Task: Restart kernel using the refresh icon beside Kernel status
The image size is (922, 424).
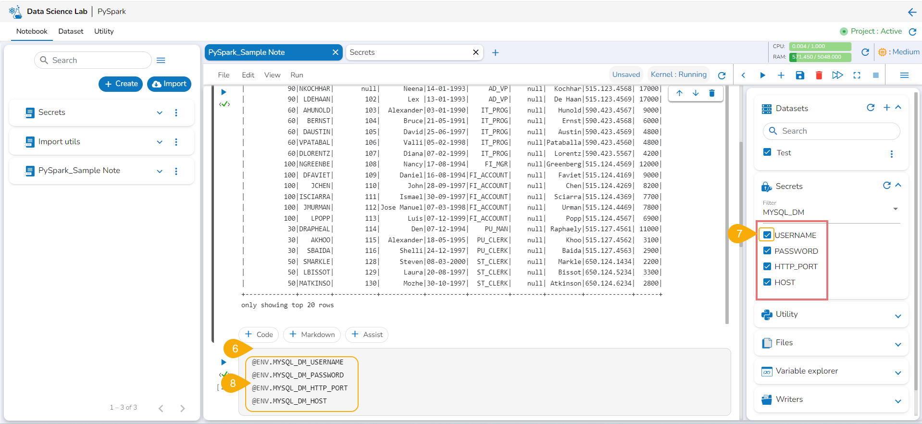Action: tap(722, 75)
